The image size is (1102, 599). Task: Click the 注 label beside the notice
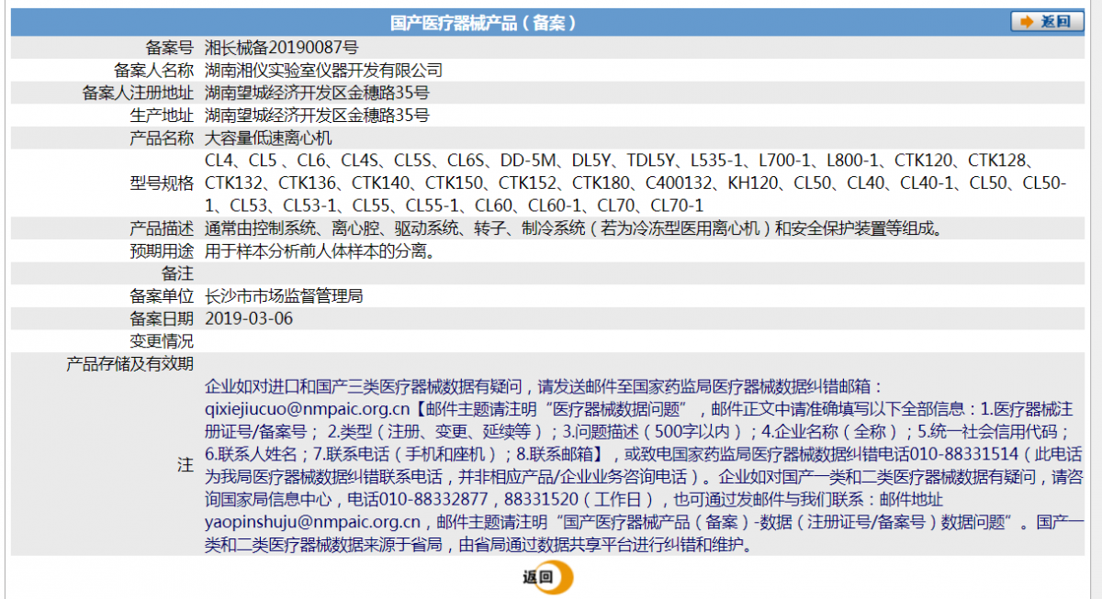tap(186, 465)
